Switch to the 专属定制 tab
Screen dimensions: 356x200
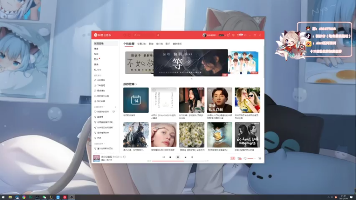(x=142, y=44)
